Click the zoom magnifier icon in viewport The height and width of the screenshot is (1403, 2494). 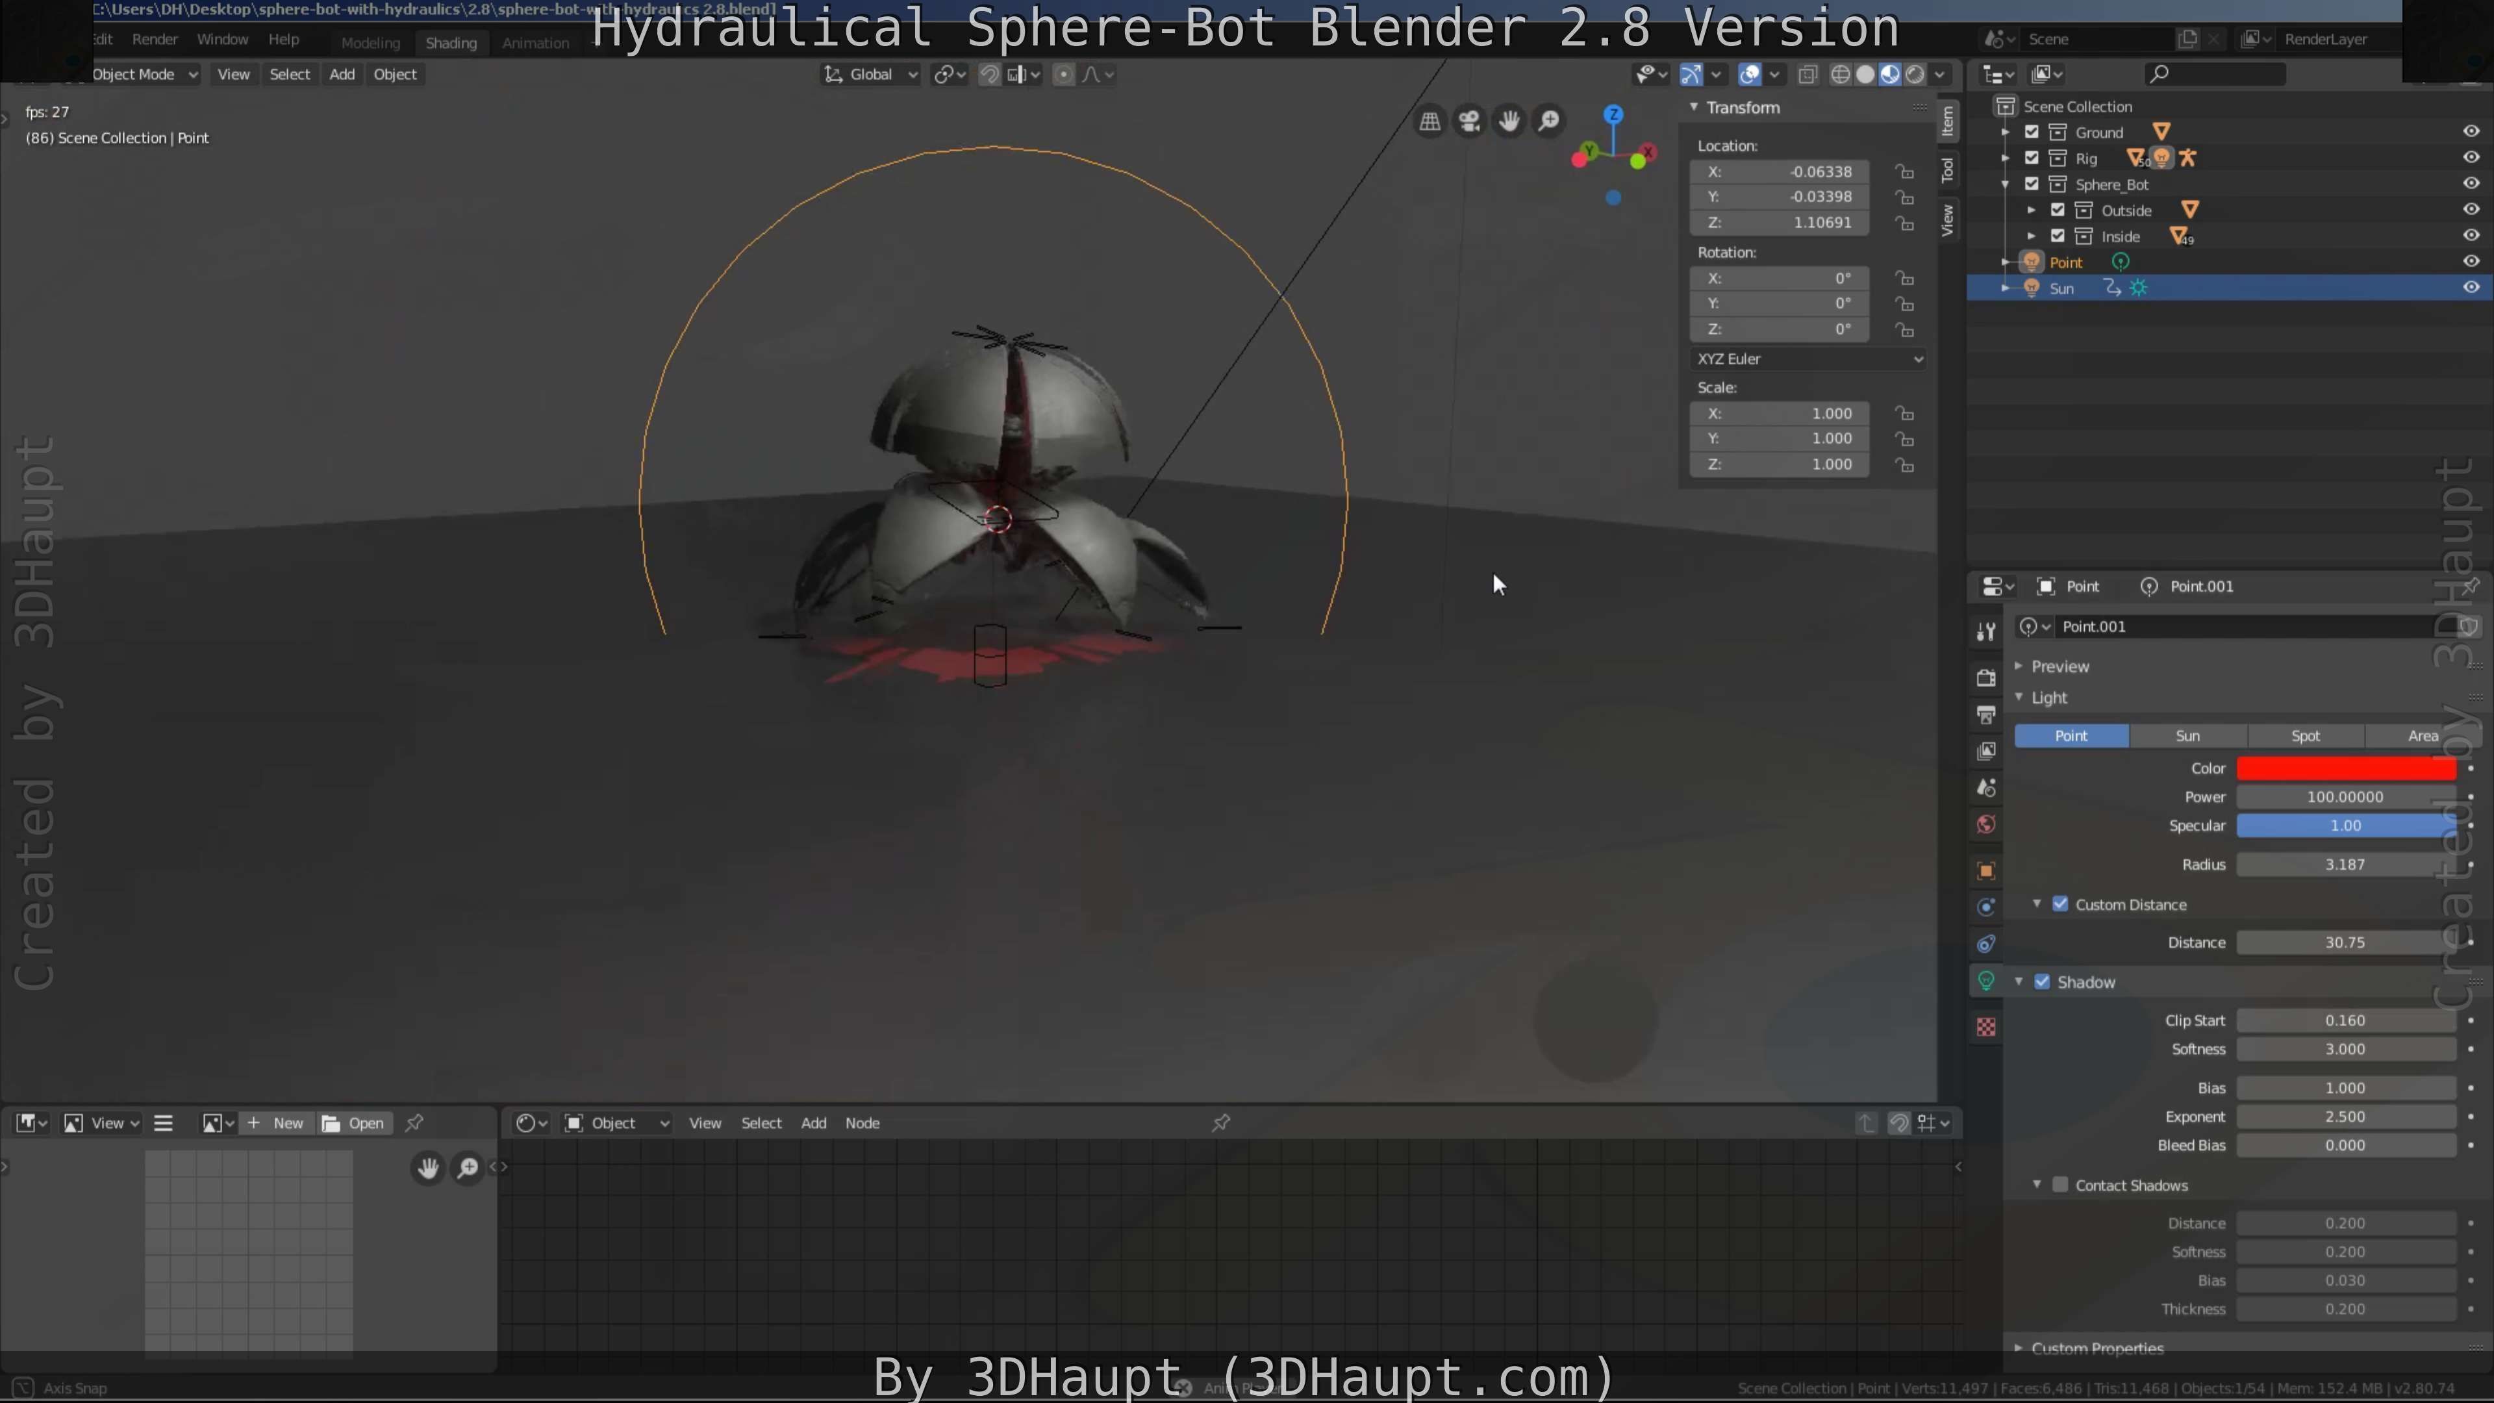click(x=1550, y=121)
